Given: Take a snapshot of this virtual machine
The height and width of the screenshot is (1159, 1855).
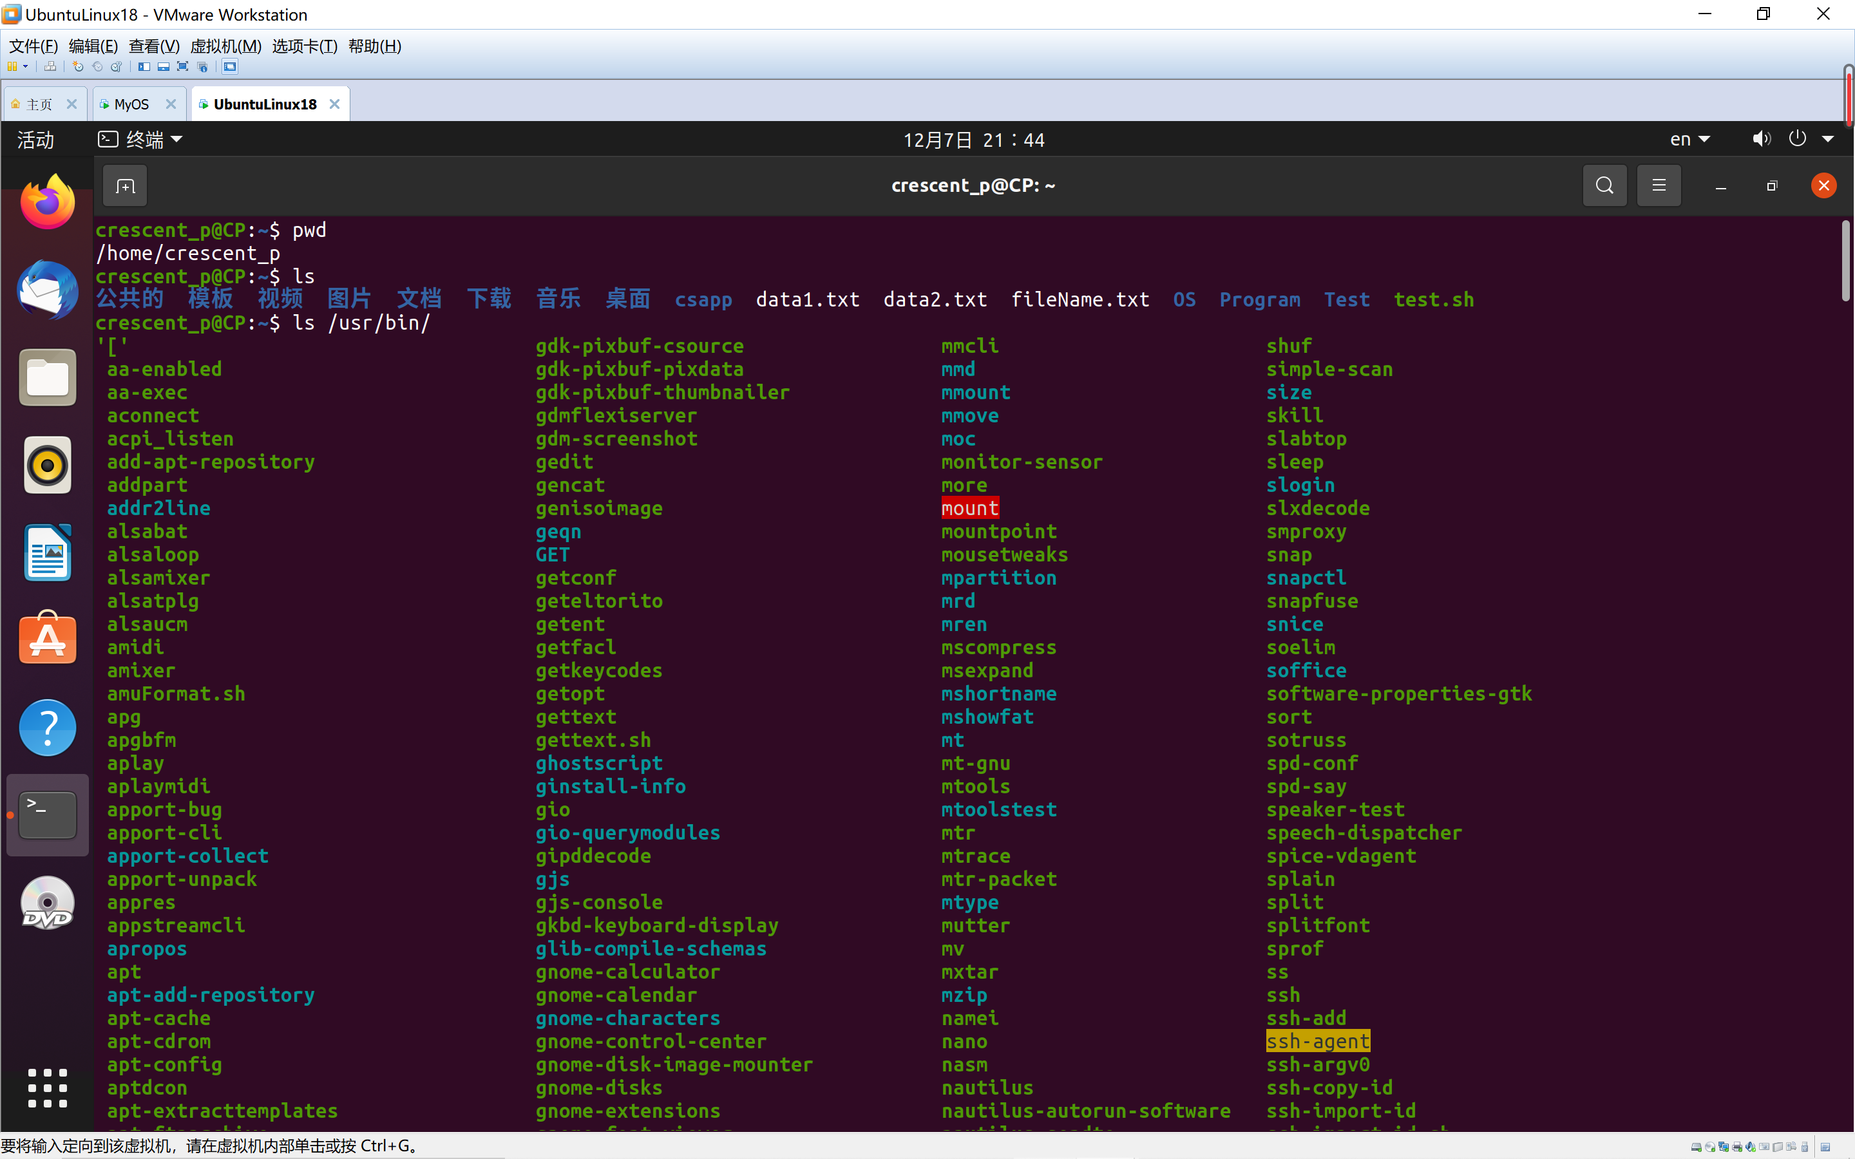Looking at the screenshot, I should click(77, 67).
